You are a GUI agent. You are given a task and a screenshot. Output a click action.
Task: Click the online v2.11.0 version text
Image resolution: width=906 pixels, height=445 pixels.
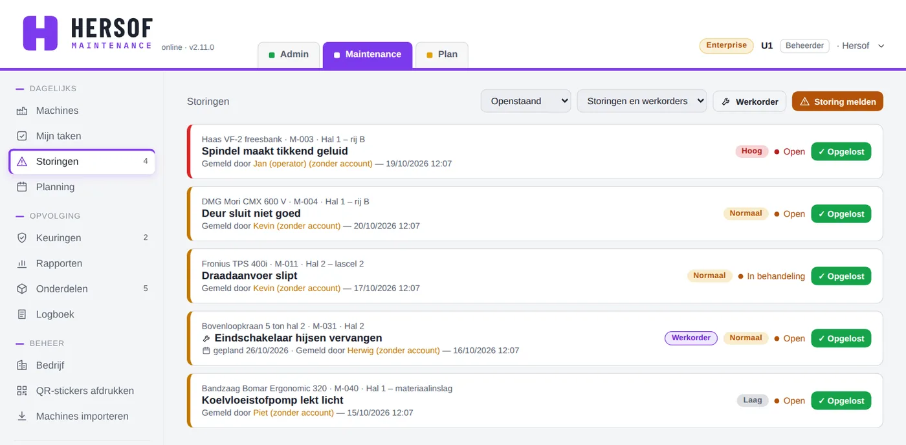click(188, 47)
